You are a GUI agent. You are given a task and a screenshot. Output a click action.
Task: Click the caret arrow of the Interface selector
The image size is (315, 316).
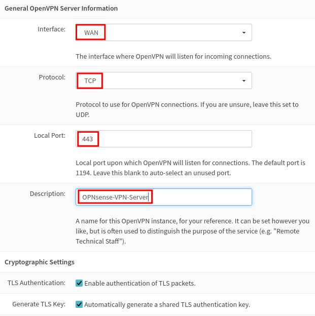244,32
